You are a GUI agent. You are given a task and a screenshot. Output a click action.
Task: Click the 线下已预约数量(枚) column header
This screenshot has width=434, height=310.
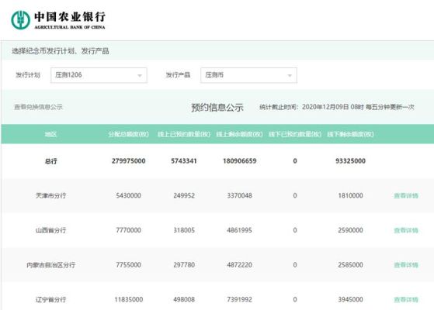(x=295, y=134)
